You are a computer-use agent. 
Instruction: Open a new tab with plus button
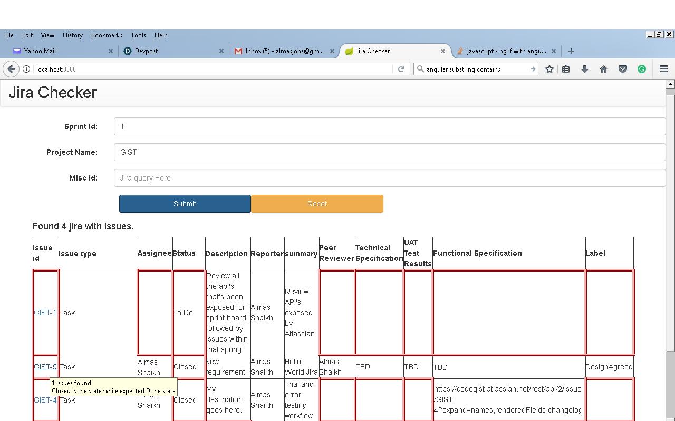571,51
